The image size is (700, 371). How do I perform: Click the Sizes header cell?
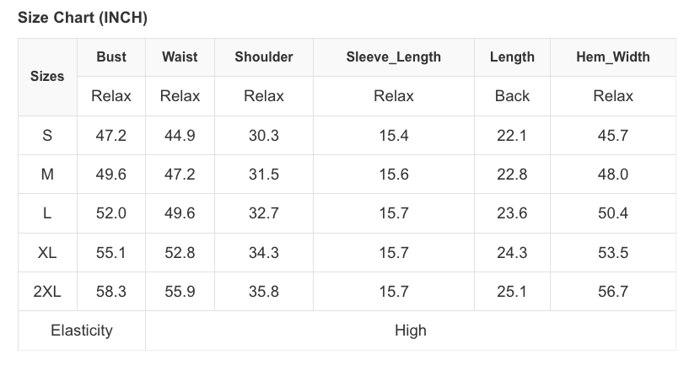[47, 77]
